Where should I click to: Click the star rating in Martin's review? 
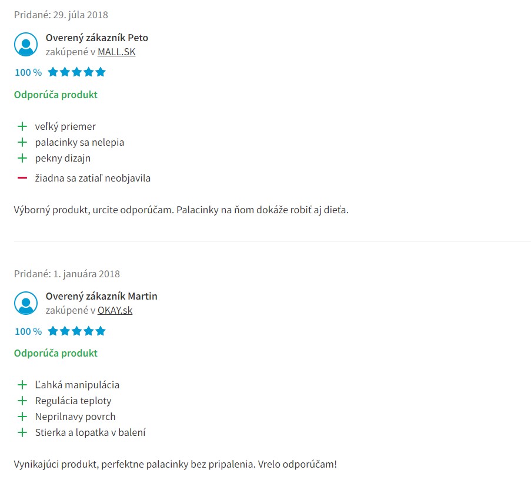tap(76, 331)
